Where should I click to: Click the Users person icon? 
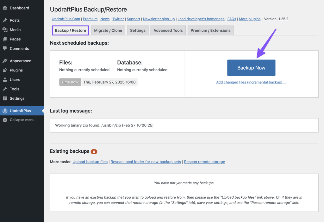coord(5,80)
